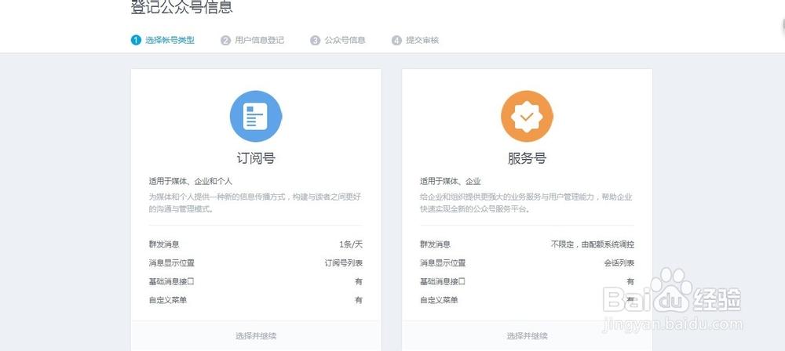This screenshot has height=351, width=785.
Task: Click 自定义菜单 label in 订阅号 card
Action: 168,300
